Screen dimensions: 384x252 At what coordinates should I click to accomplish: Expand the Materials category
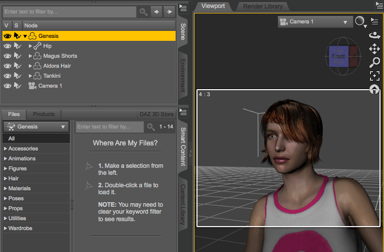click(5, 188)
